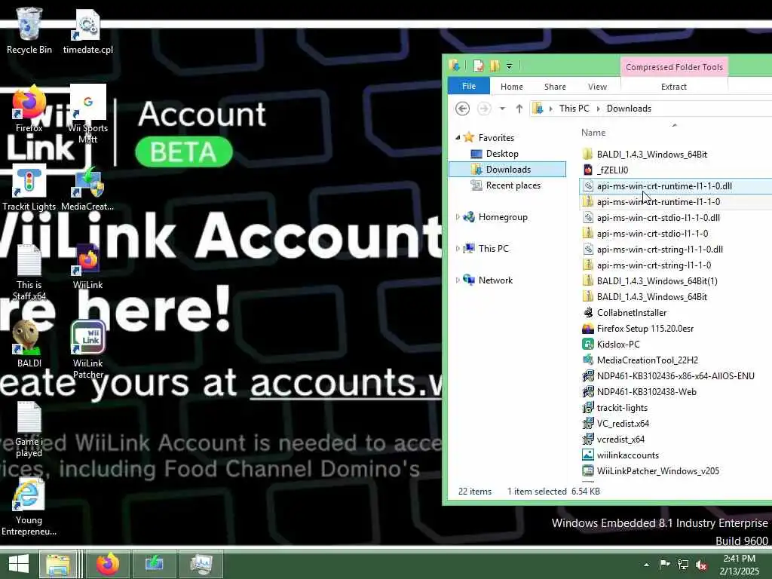Image resolution: width=772 pixels, height=579 pixels.
Task: Expand the This PC tree node
Action: [x=458, y=249]
